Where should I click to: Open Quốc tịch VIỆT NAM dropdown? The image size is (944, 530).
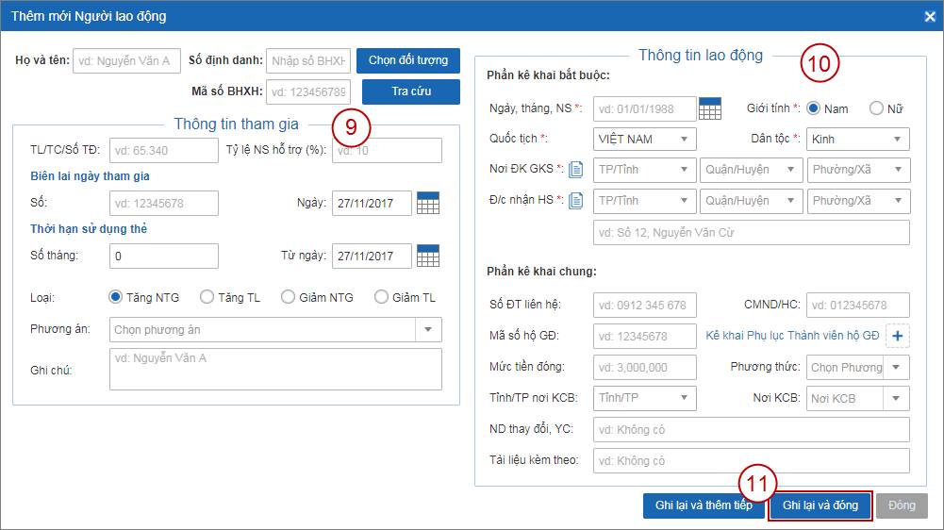pos(644,140)
